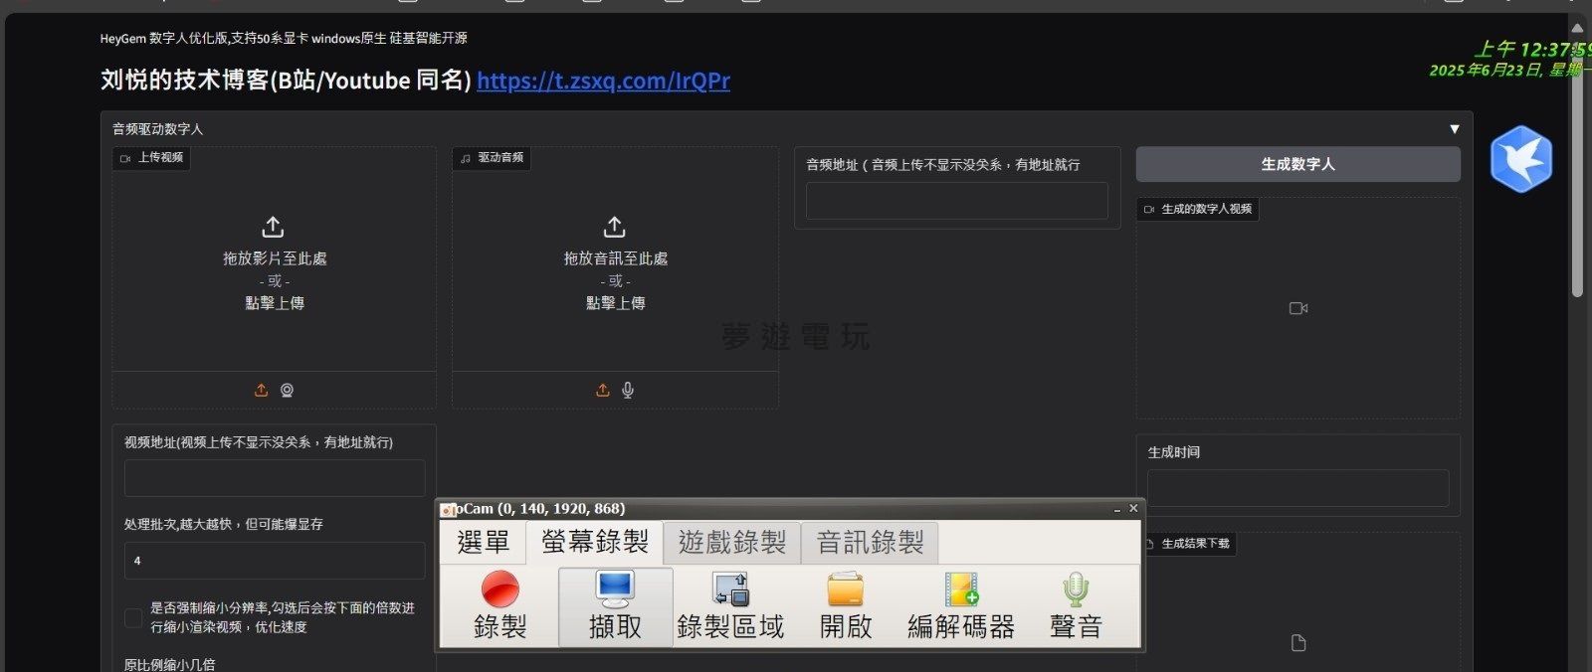This screenshot has width=1592, height=672.
Task: Click the video placeholder icon in output panel
Action: (x=1298, y=308)
